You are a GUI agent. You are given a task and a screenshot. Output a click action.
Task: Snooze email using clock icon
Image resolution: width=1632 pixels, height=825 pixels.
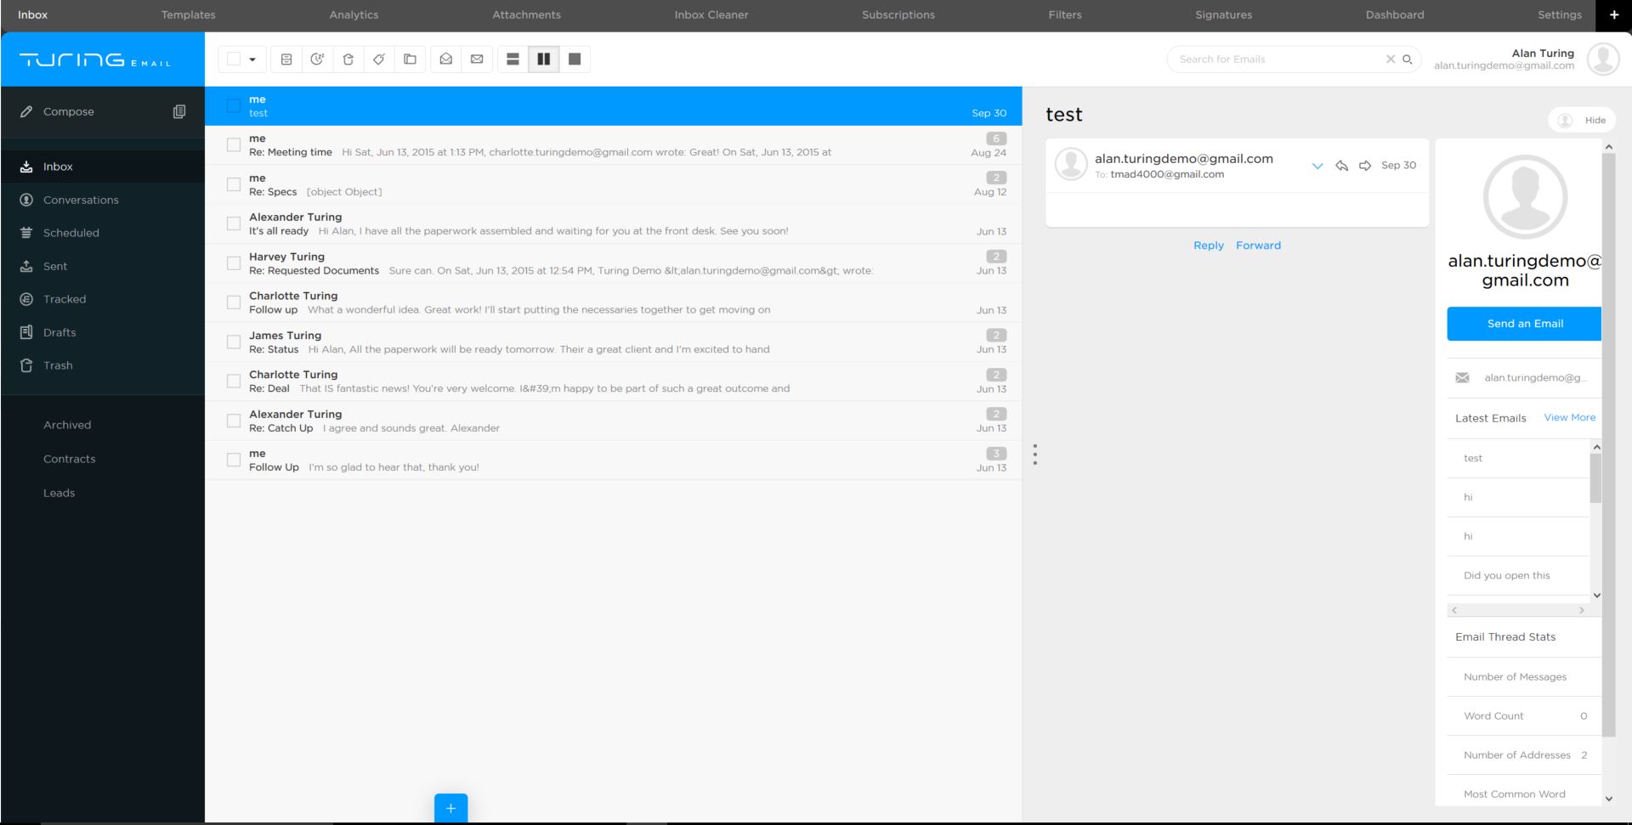click(317, 59)
